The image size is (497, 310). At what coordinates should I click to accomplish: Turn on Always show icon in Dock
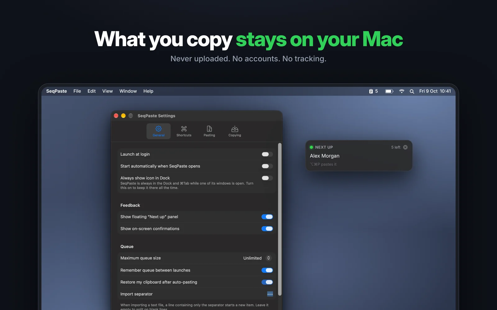[x=267, y=178]
